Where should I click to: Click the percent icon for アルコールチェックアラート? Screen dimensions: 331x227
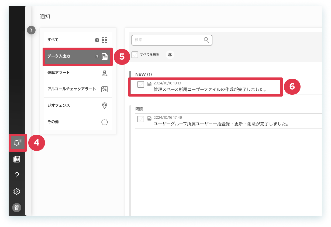click(105, 89)
